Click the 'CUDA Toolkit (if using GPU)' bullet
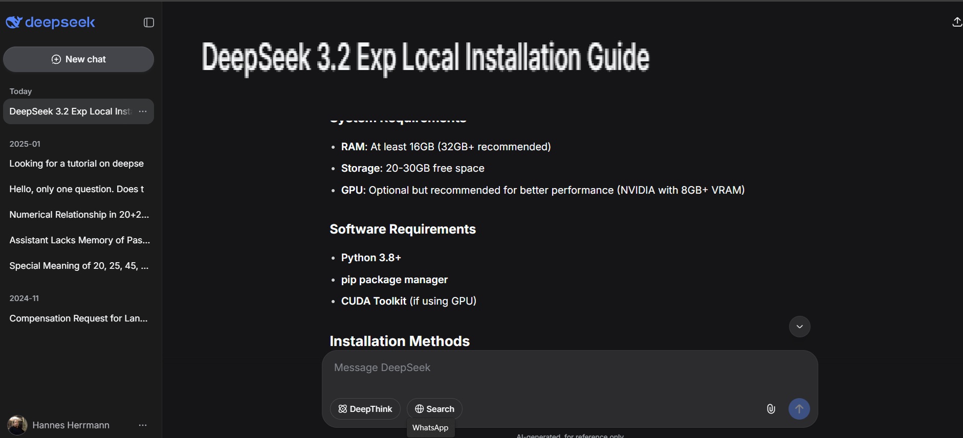 click(408, 301)
